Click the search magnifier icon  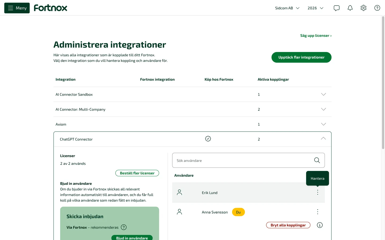pos(317,160)
